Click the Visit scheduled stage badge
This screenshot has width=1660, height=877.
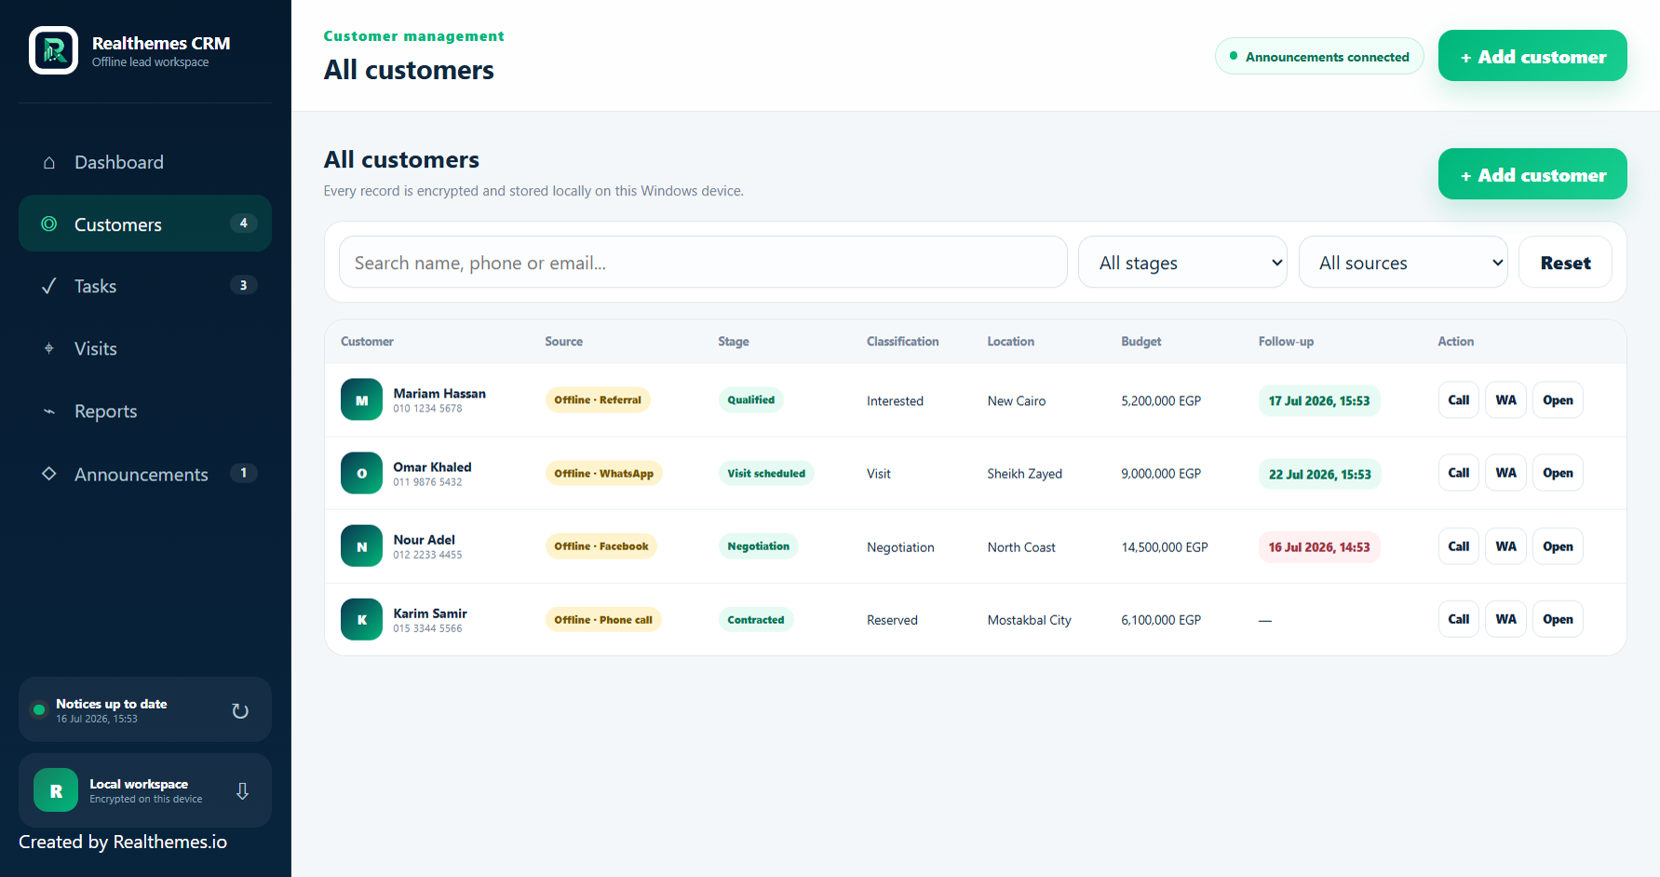click(x=766, y=473)
